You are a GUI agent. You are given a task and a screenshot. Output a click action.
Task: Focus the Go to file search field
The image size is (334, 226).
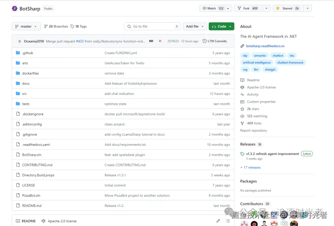pos(152,26)
